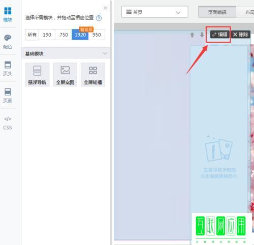Select the 页头 header icon
This screenshot has width=254, height=245.
(8, 69)
